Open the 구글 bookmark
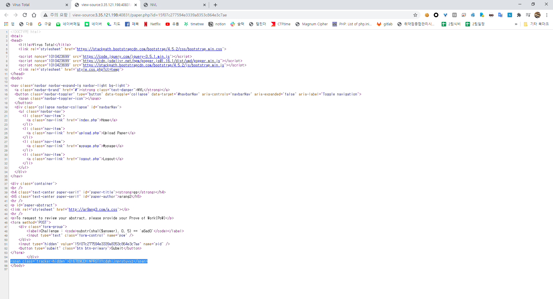Viewport: 553px width, 299px height. [44, 24]
